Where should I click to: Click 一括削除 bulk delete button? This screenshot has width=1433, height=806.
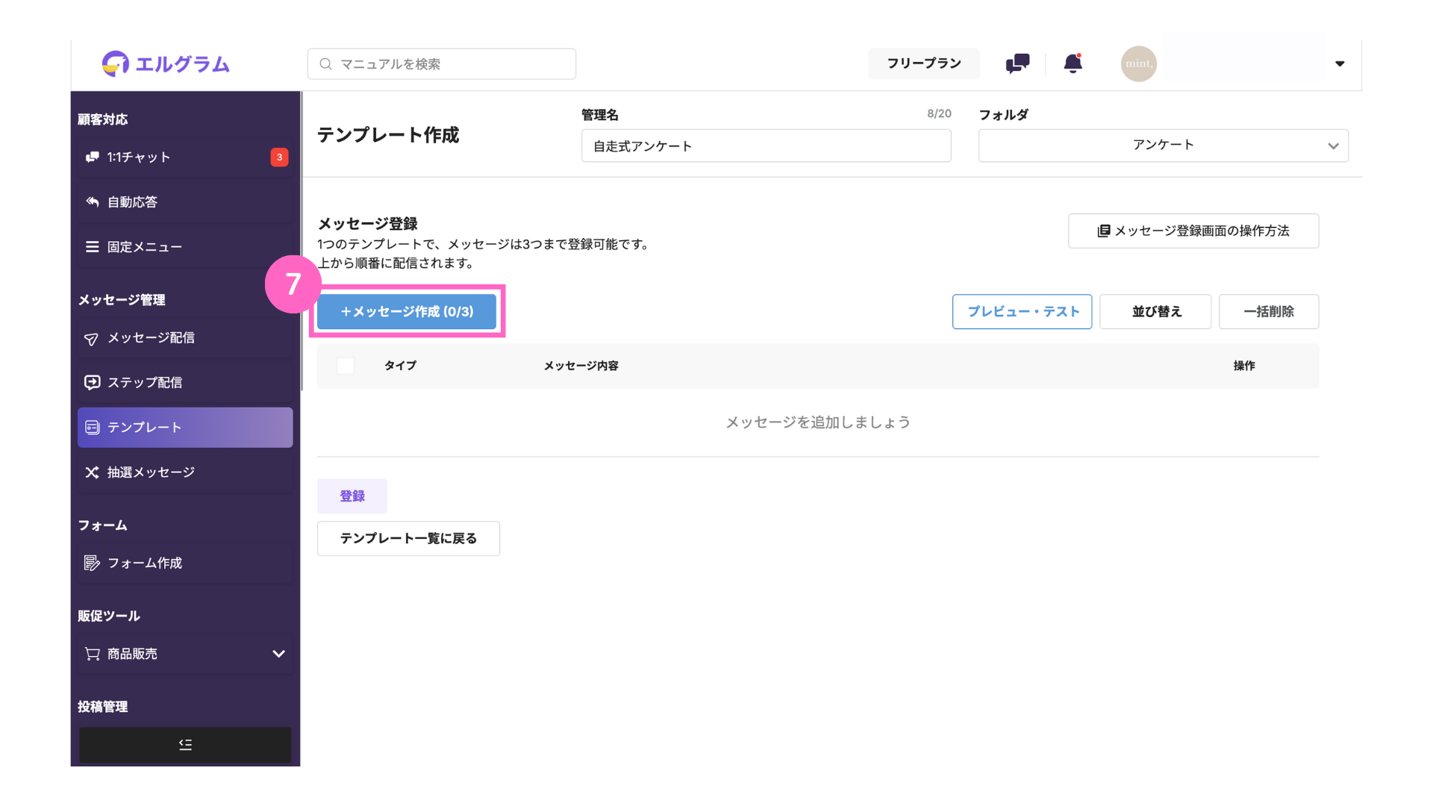coord(1269,311)
